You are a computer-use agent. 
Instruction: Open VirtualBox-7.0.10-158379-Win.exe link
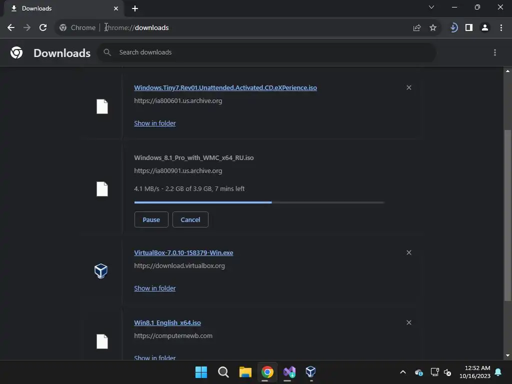pos(183,252)
